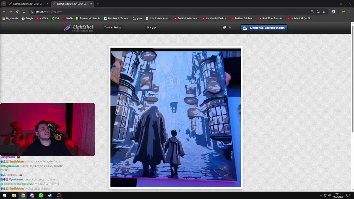Reload the current page

coord(17,12)
